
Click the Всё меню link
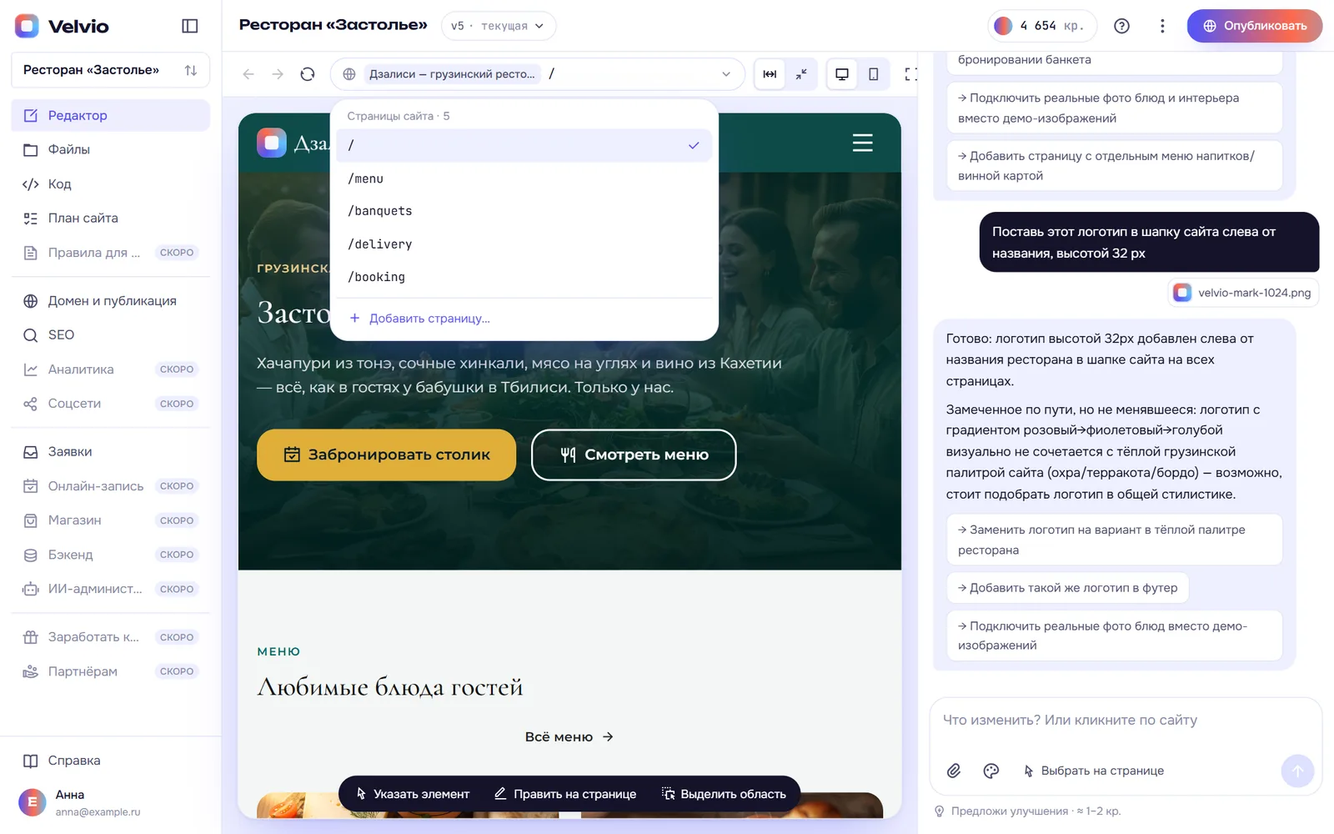[569, 737]
